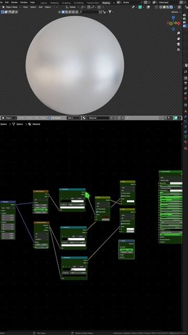Open the blend type dropdown on middle Mix node
The height and width of the screenshot is (335, 188).
103,206
